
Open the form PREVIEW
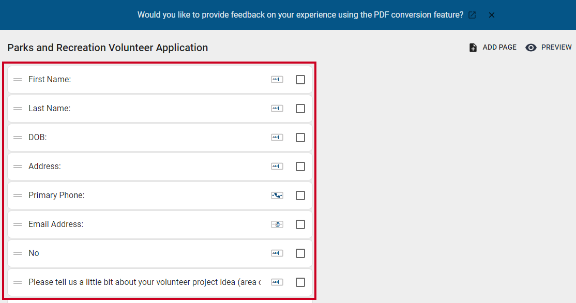pos(549,48)
